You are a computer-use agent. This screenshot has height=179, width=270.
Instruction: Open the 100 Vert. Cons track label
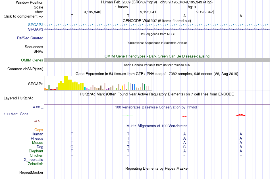(16, 114)
